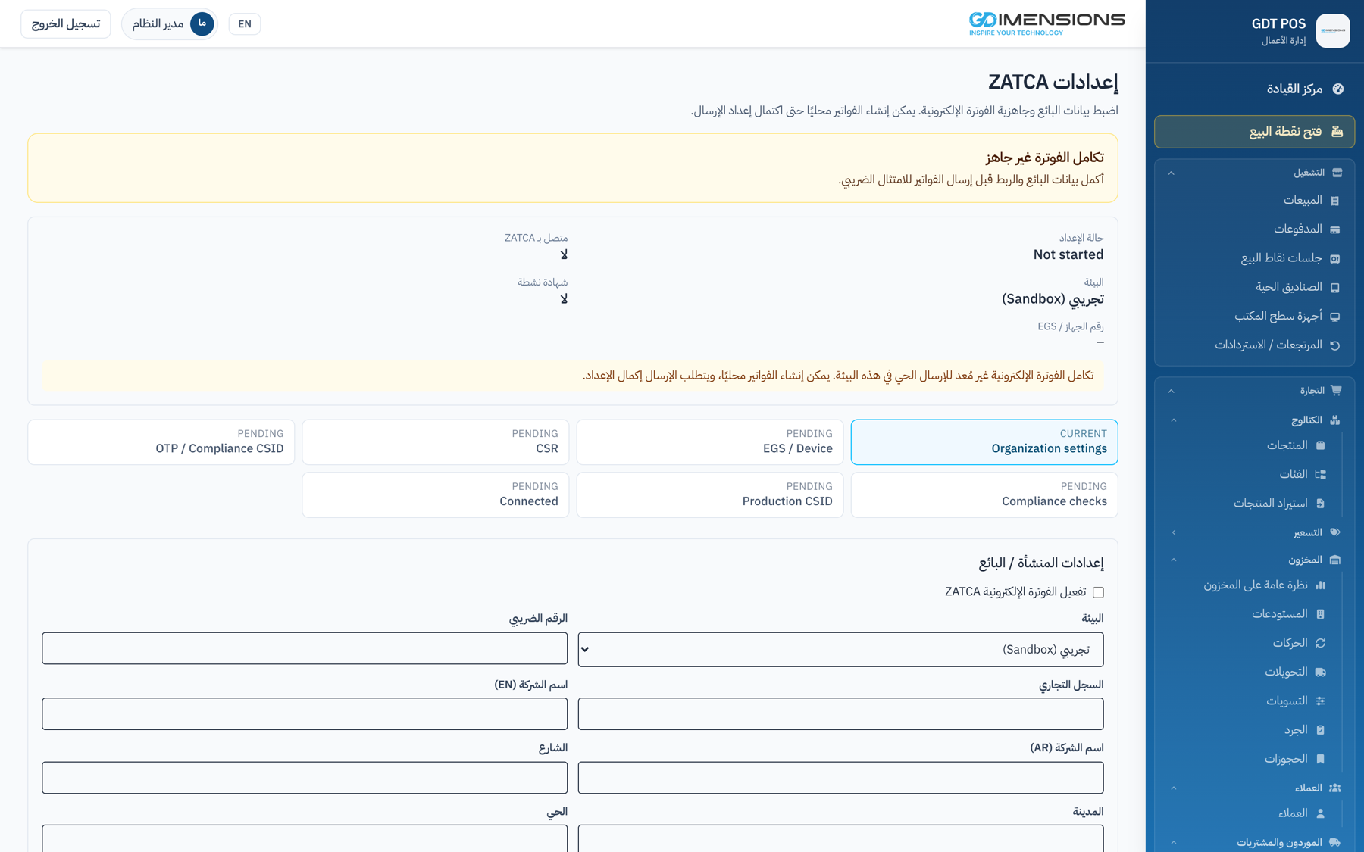Select the EGS / Device step
Viewport: 1364px width, 852px height.
coord(710,442)
